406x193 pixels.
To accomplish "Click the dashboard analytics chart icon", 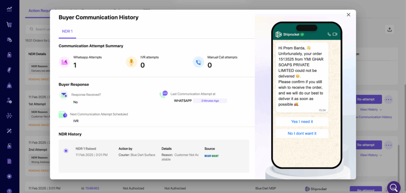I will click(9, 9).
